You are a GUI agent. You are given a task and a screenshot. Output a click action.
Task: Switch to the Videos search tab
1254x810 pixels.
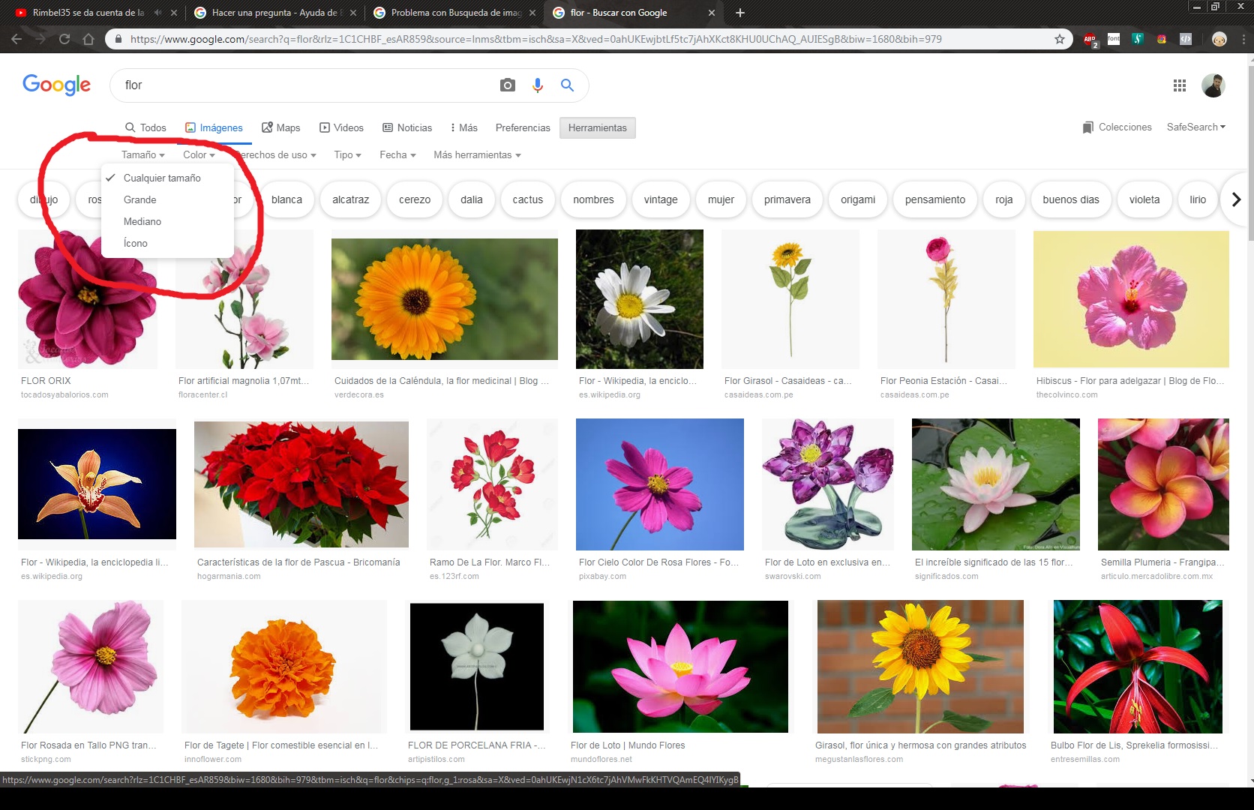click(x=341, y=127)
